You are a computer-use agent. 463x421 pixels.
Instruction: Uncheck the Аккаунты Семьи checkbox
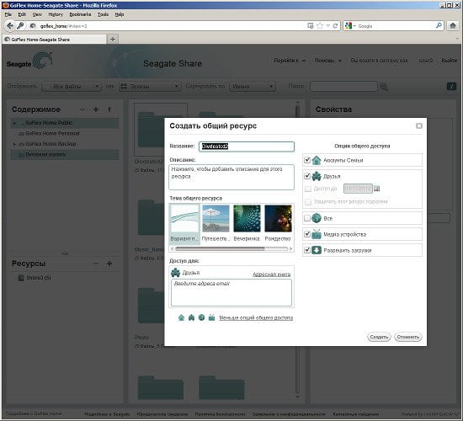coord(307,160)
